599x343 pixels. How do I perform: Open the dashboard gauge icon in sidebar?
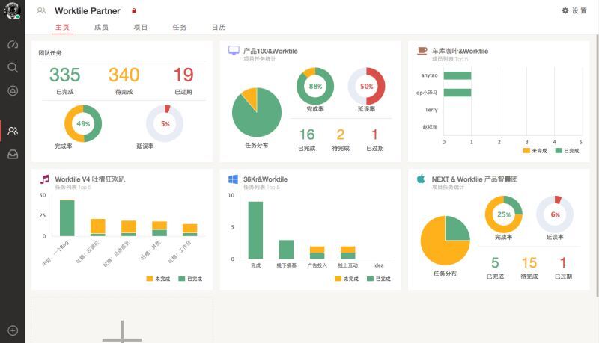(x=12, y=45)
